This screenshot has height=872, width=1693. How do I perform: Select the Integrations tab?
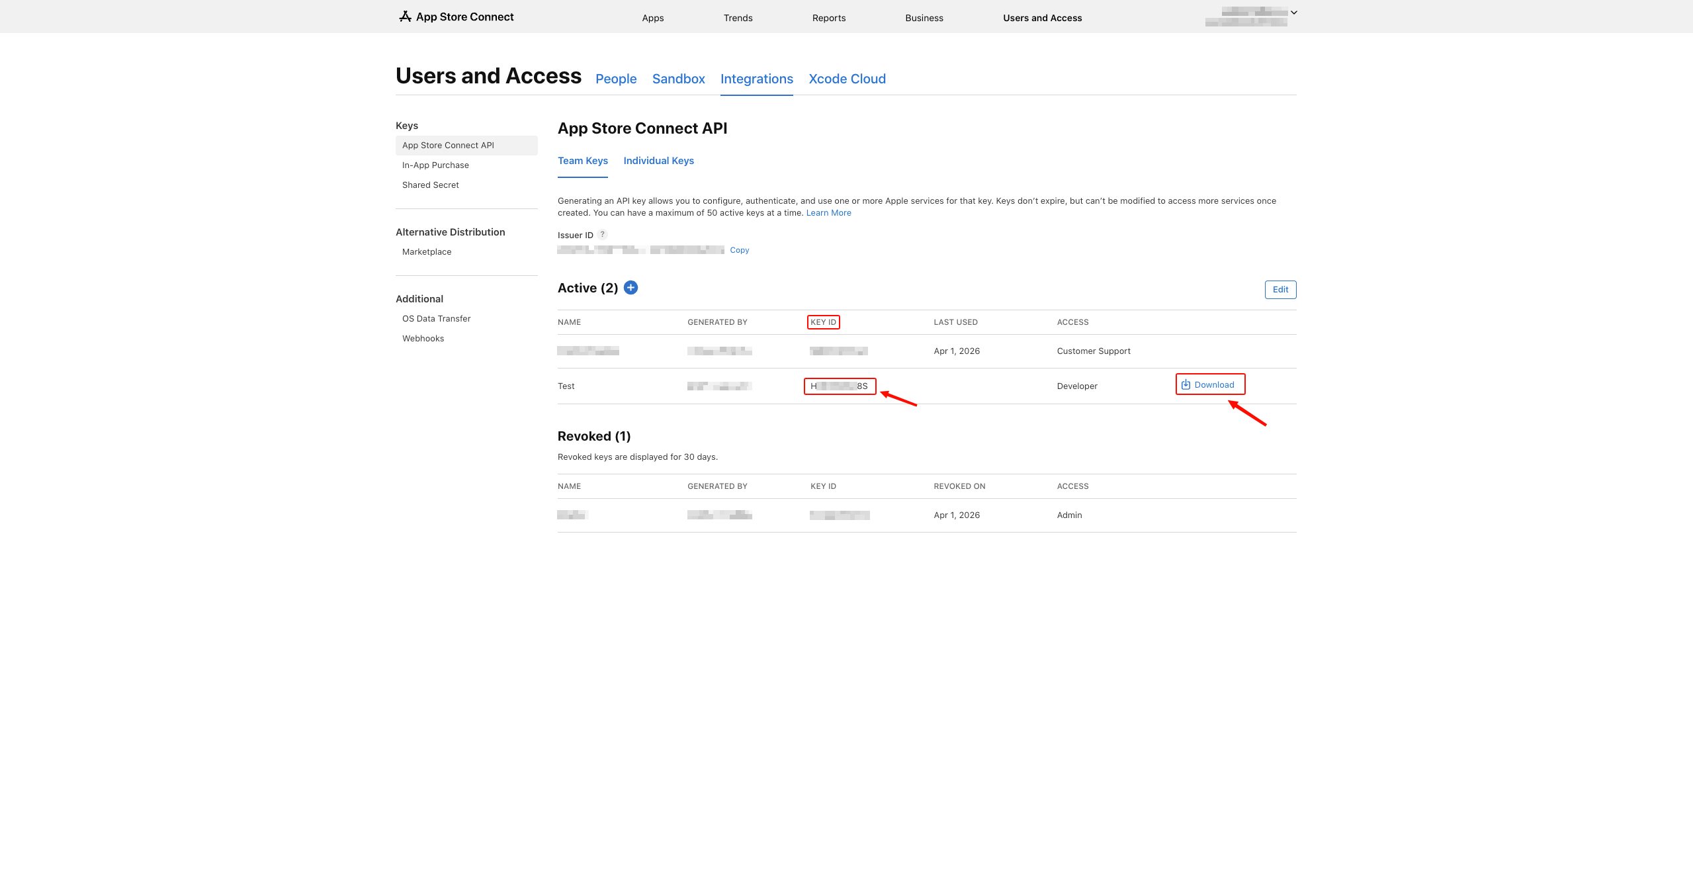tap(757, 79)
